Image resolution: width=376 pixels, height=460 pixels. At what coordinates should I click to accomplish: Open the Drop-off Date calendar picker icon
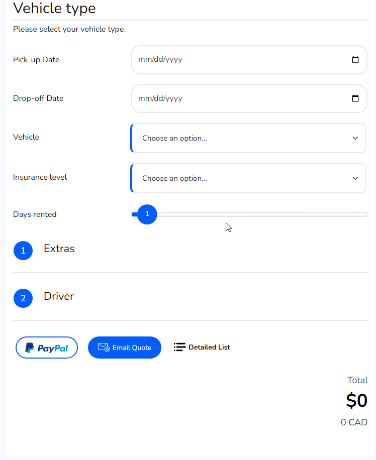tap(355, 98)
